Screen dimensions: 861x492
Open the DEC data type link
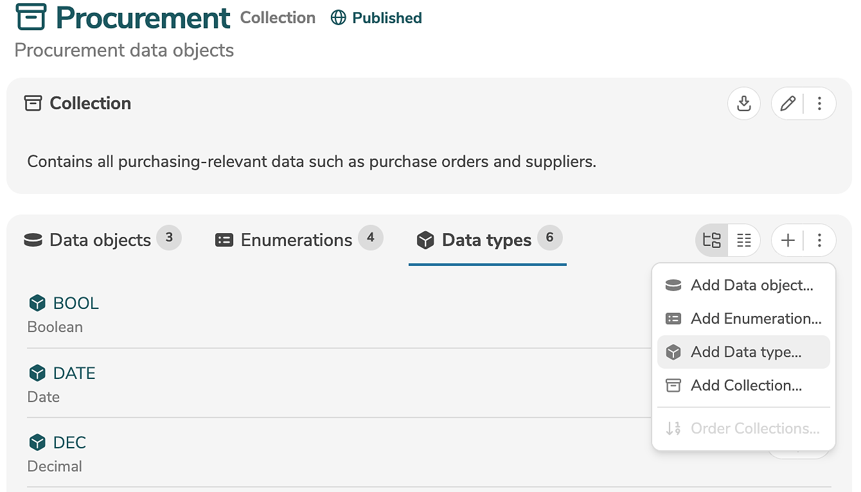(x=69, y=443)
